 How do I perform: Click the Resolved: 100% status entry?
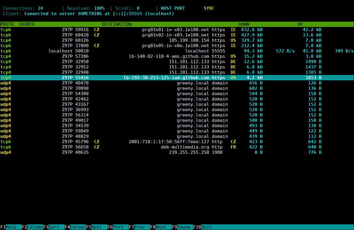(86, 8)
